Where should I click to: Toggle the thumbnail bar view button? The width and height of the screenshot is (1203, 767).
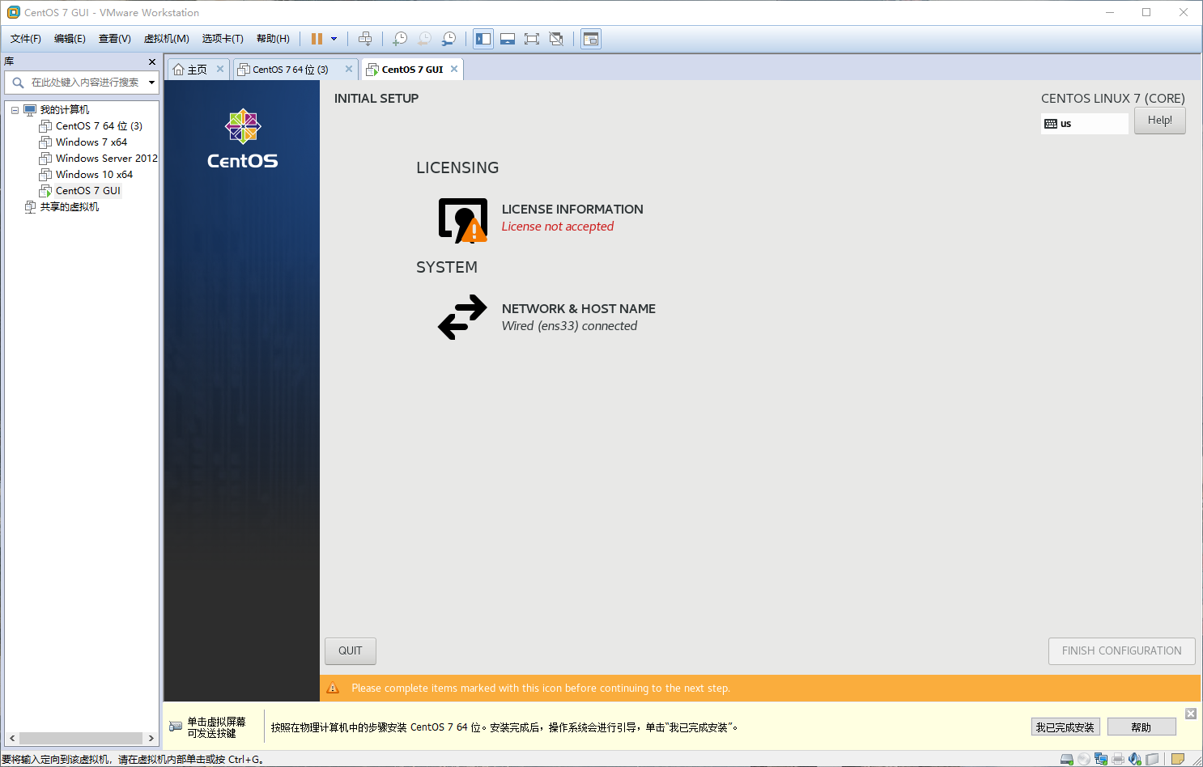[x=508, y=39]
